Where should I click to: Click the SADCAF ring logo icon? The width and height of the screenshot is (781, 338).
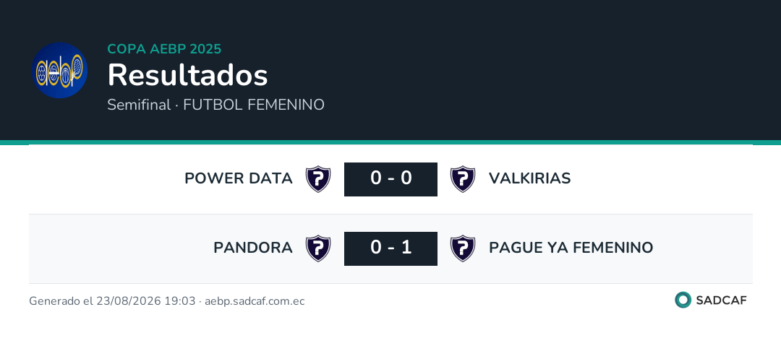tap(683, 300)
